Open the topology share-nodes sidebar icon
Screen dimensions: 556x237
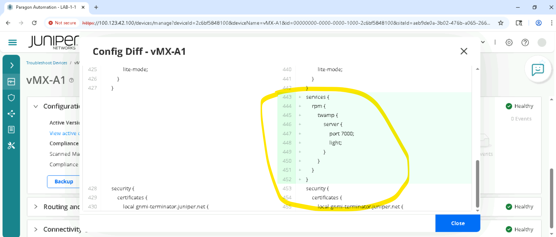[11, 114]
